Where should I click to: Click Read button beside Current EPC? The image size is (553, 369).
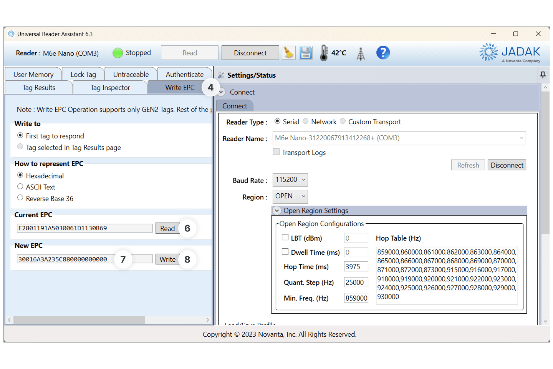click(x=167, y=228)
